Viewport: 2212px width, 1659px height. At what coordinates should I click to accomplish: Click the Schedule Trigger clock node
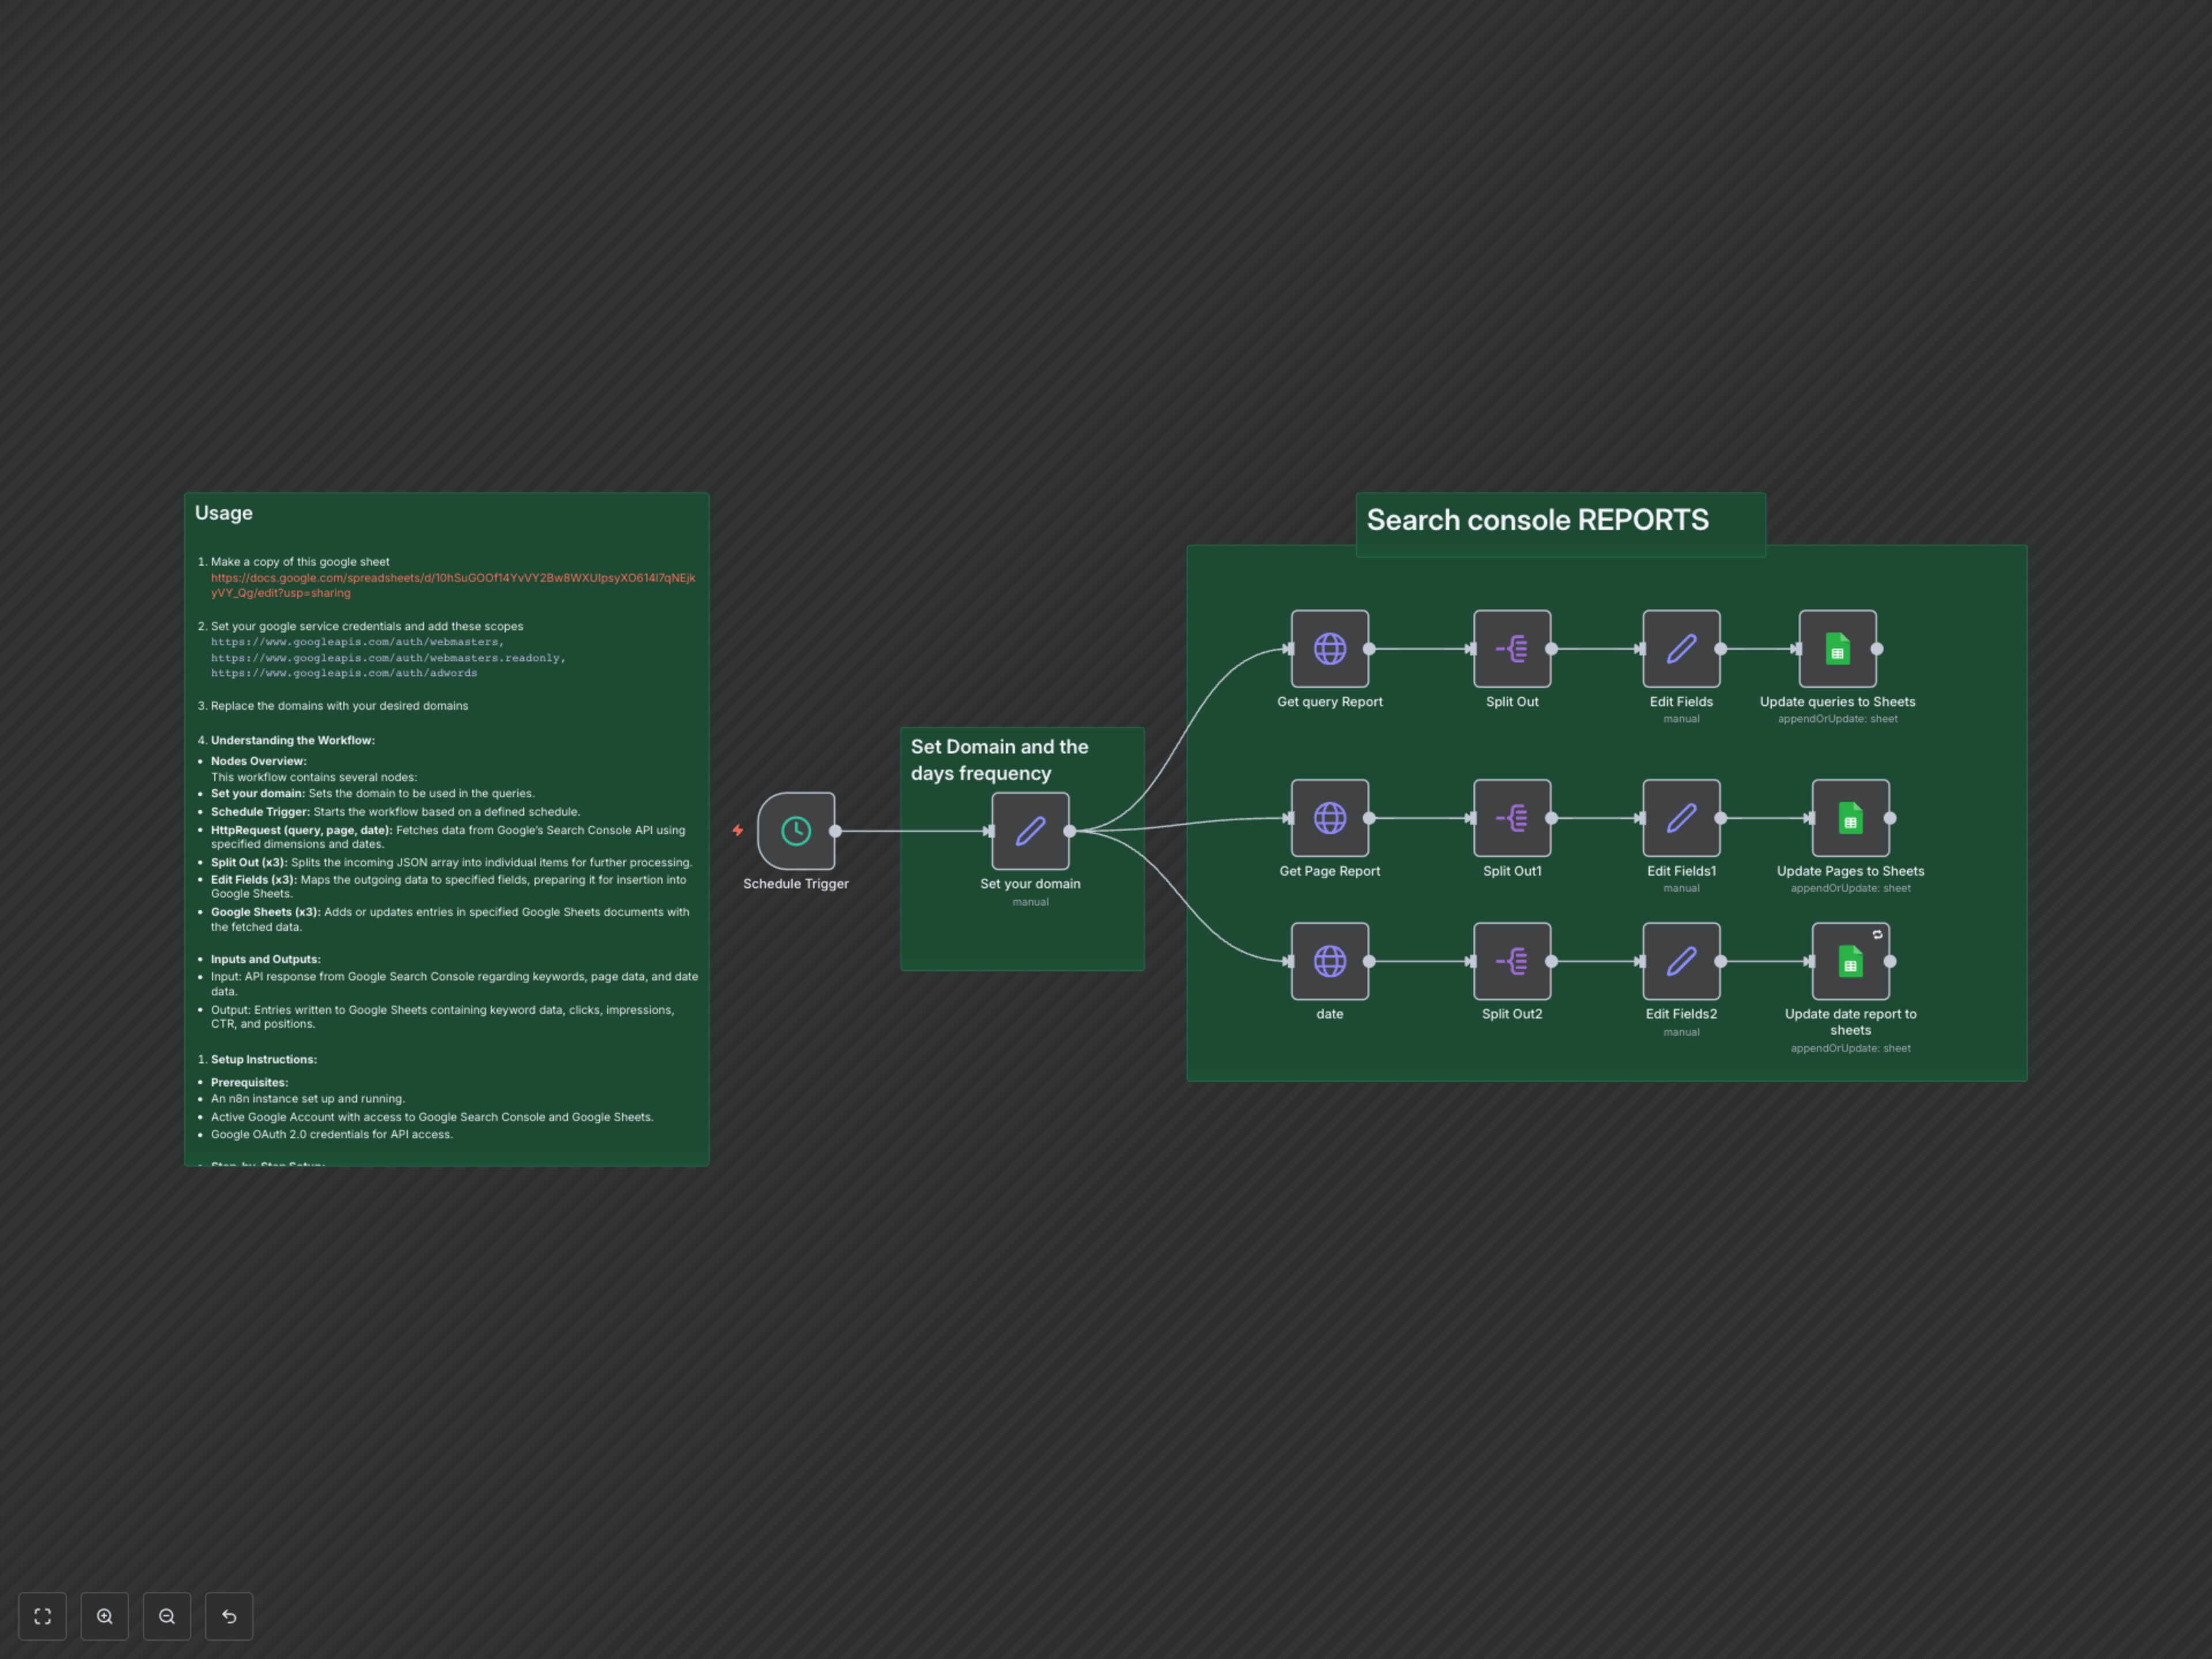tap(795, 830)
